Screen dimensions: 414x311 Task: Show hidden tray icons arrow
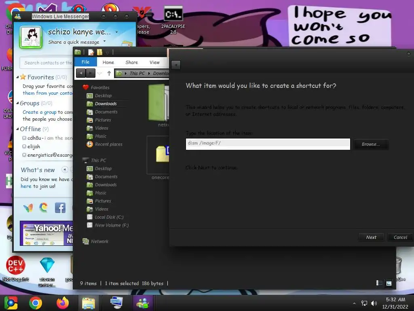point(354,303)
